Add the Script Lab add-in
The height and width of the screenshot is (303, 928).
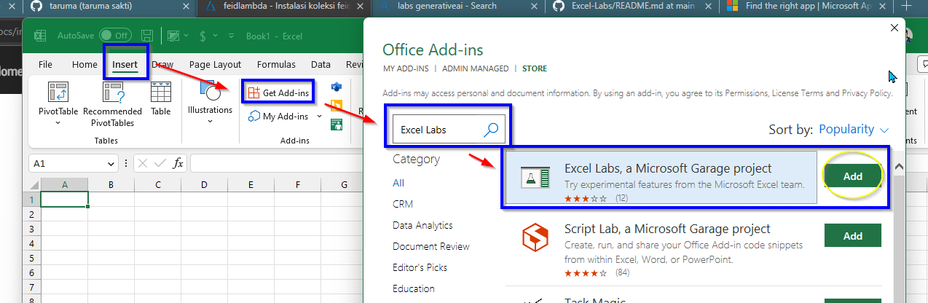pyautogui.click(x=852, y=236)
